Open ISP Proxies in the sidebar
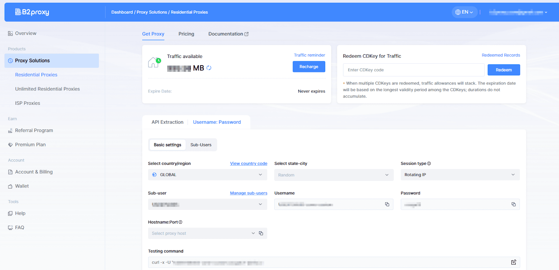Screen dimensions: 559x270 click(x=28, y=103)
